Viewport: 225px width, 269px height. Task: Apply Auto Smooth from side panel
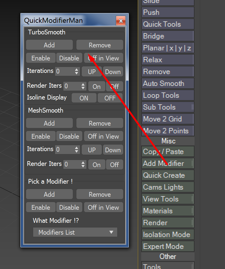coord(168,83)
